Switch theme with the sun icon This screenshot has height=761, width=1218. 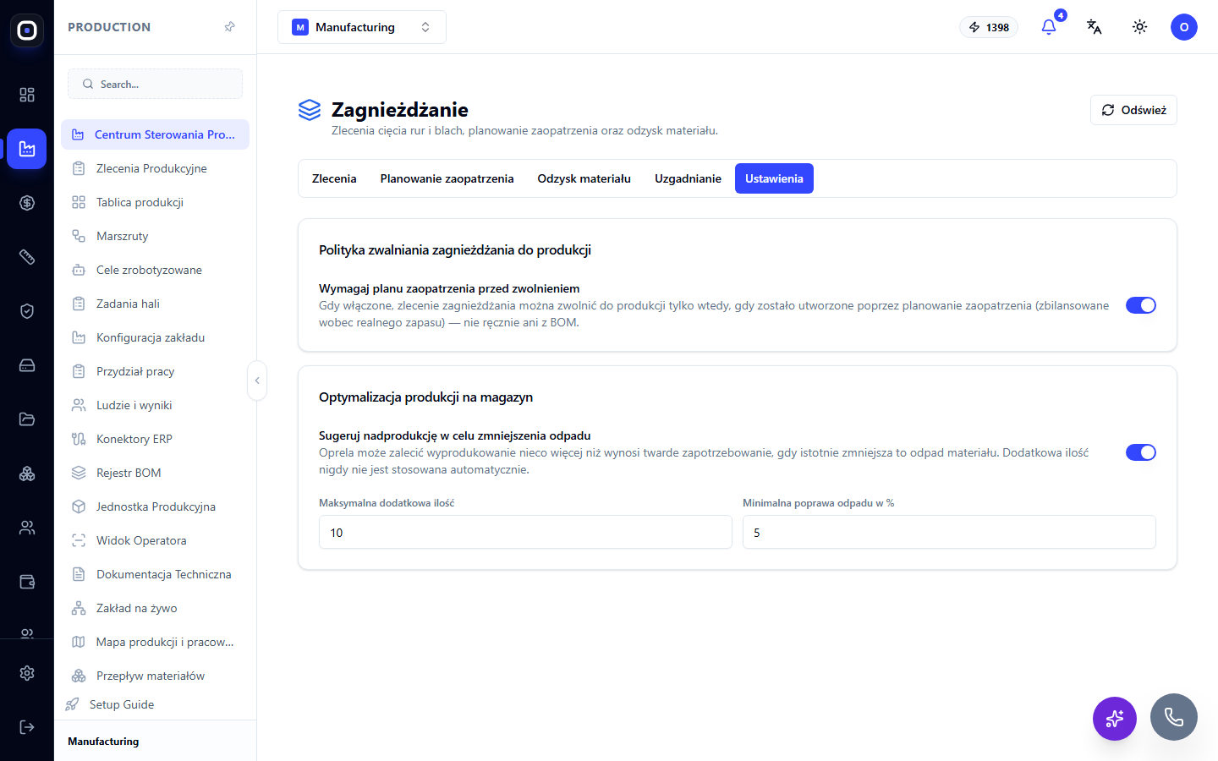tap(1140, 27)
